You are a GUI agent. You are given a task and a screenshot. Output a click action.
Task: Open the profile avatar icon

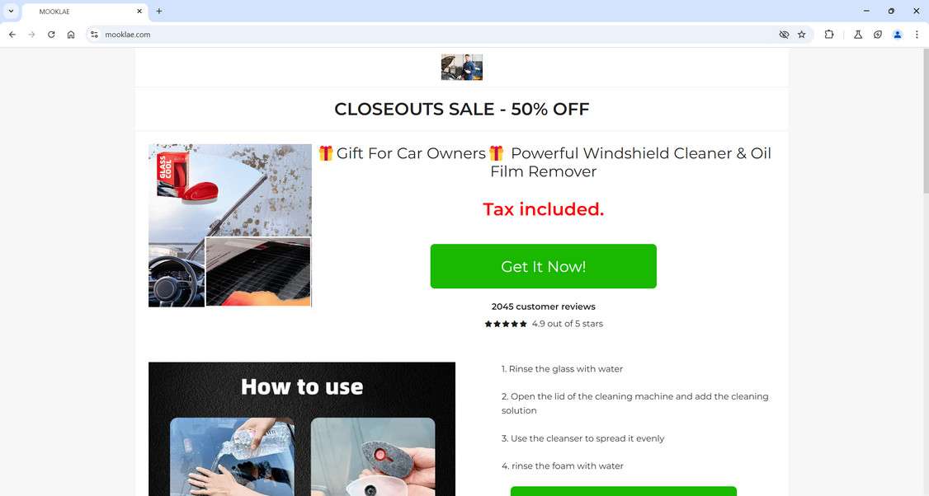click(x=898, y=35)
